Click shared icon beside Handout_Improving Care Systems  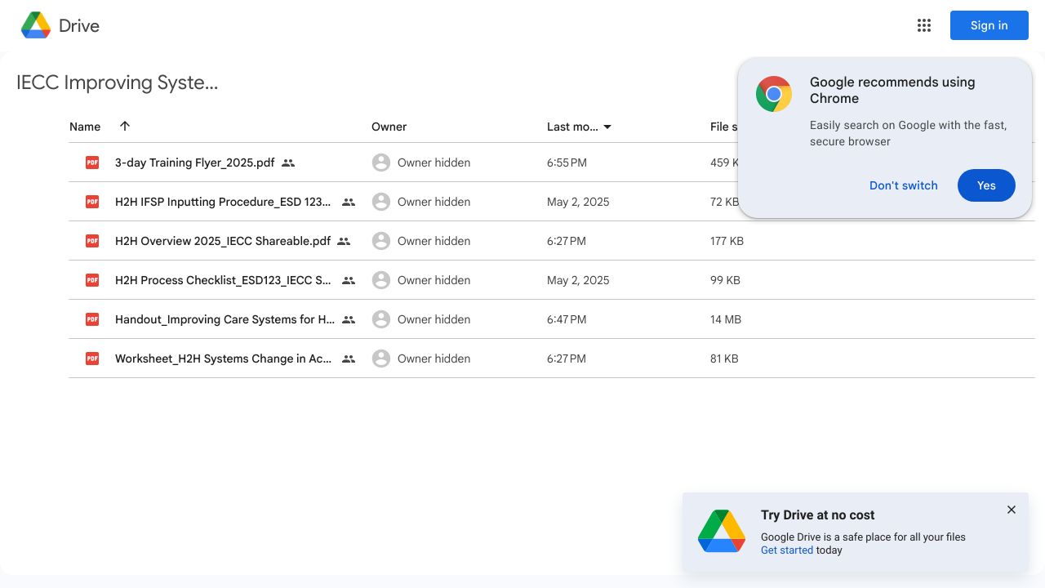pyautogui.click(x=349, y=319)
